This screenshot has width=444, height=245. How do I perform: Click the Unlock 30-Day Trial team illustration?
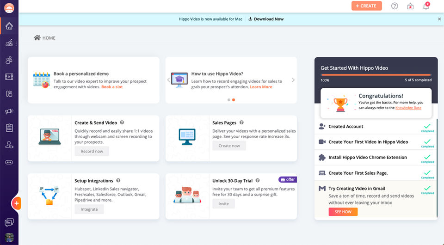(187, 195)
